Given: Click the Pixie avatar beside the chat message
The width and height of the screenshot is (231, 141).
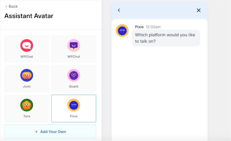Looking at the screenshot, I should coord(122,30).
